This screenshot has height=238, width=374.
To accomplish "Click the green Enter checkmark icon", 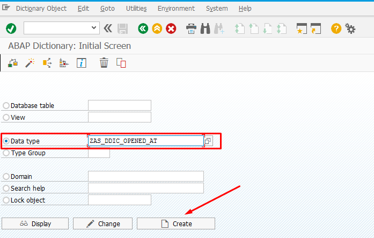I will 11,28.
